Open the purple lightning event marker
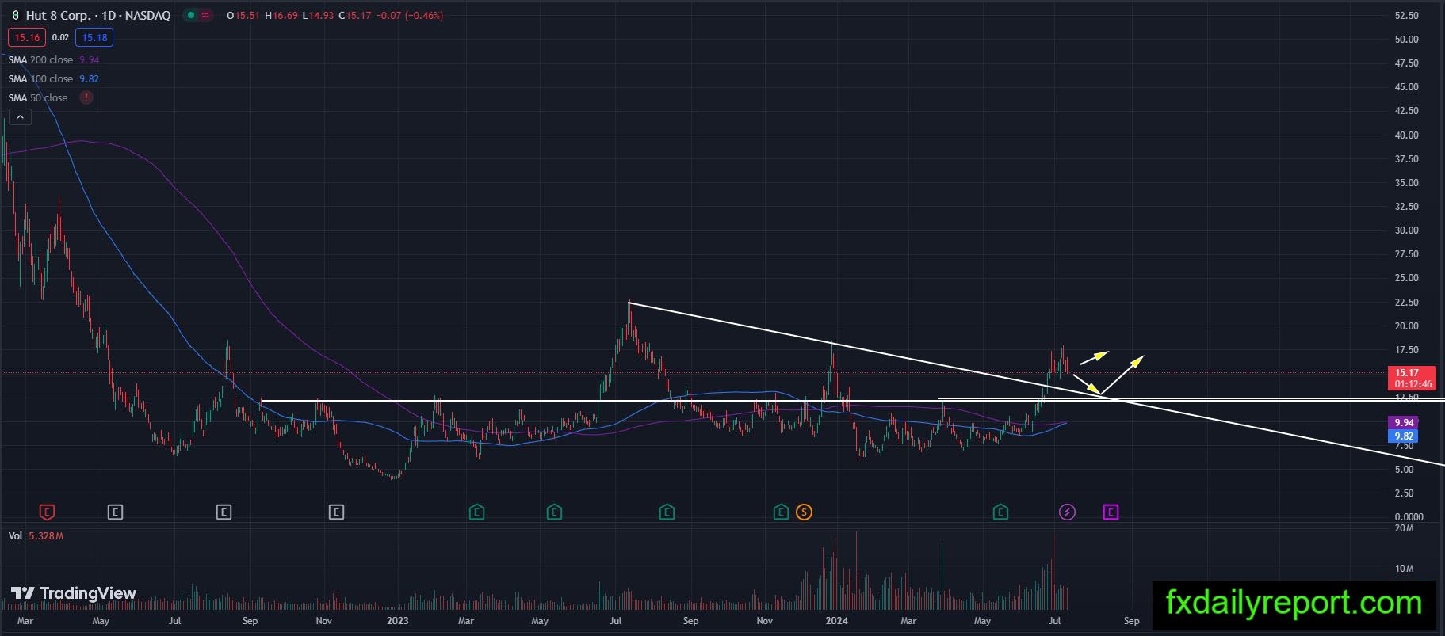This screenshot has width=1445, height=636. pyautogui.click(x=1067, y=512)
